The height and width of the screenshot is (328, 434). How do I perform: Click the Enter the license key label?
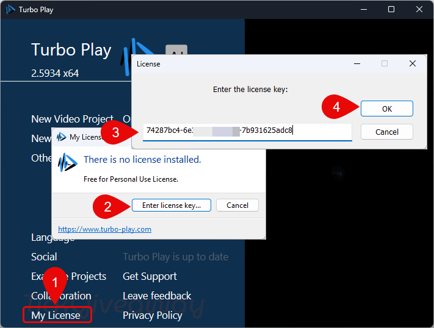[x=250, y=90]
